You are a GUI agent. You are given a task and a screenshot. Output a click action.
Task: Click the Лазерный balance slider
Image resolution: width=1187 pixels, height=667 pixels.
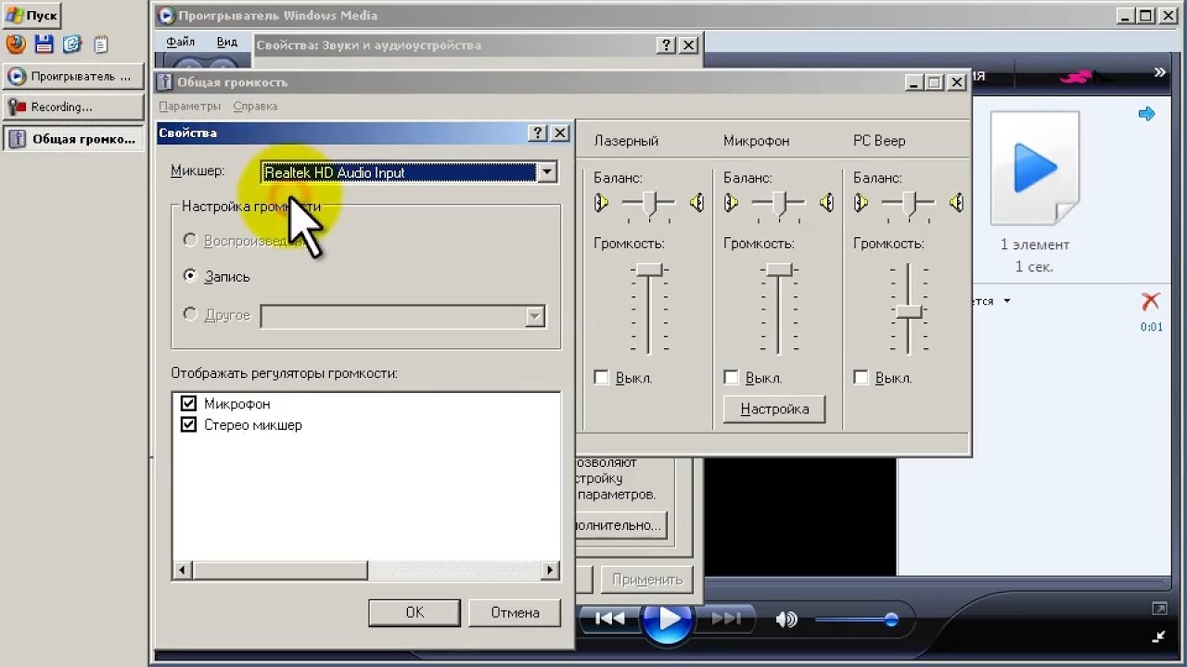click(x=649, y=203)
